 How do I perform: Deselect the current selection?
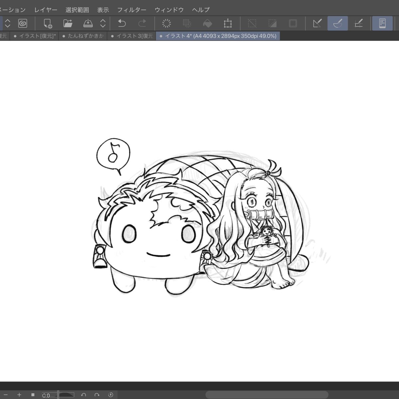point(252,23)
